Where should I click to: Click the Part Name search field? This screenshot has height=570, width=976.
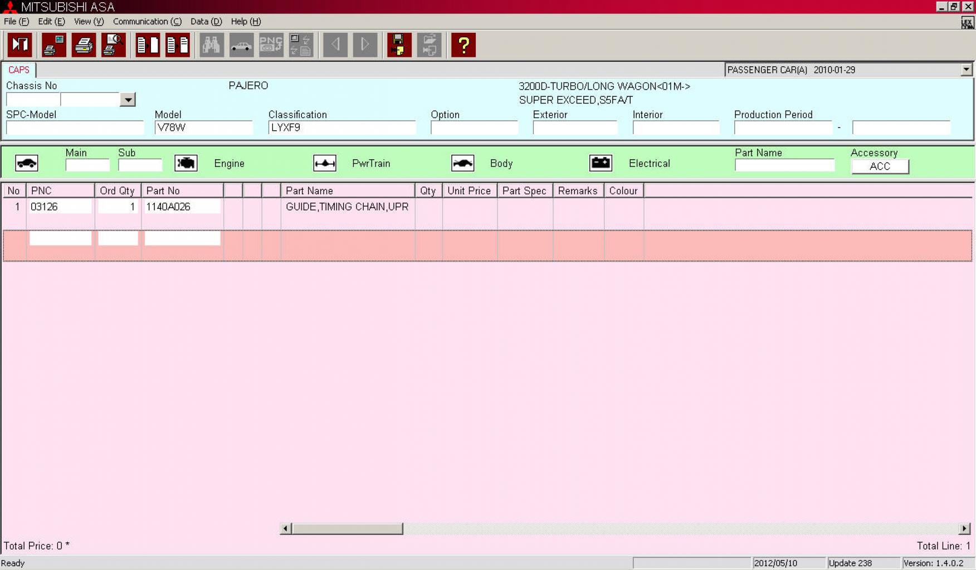(784, 166)
